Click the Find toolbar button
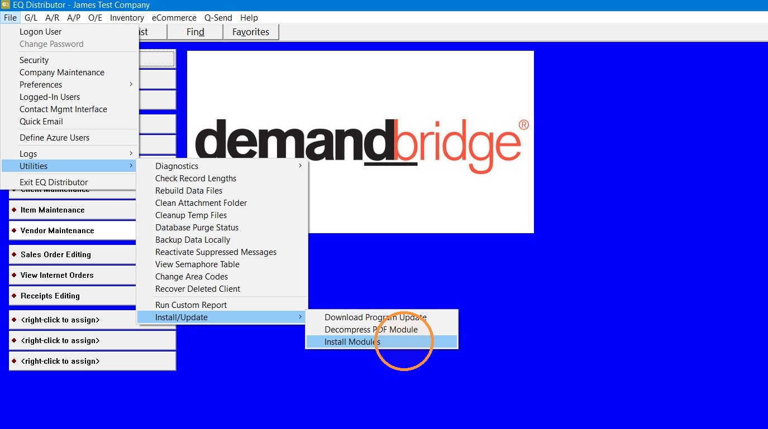This screenshot has height=429, width=768. 195,32
